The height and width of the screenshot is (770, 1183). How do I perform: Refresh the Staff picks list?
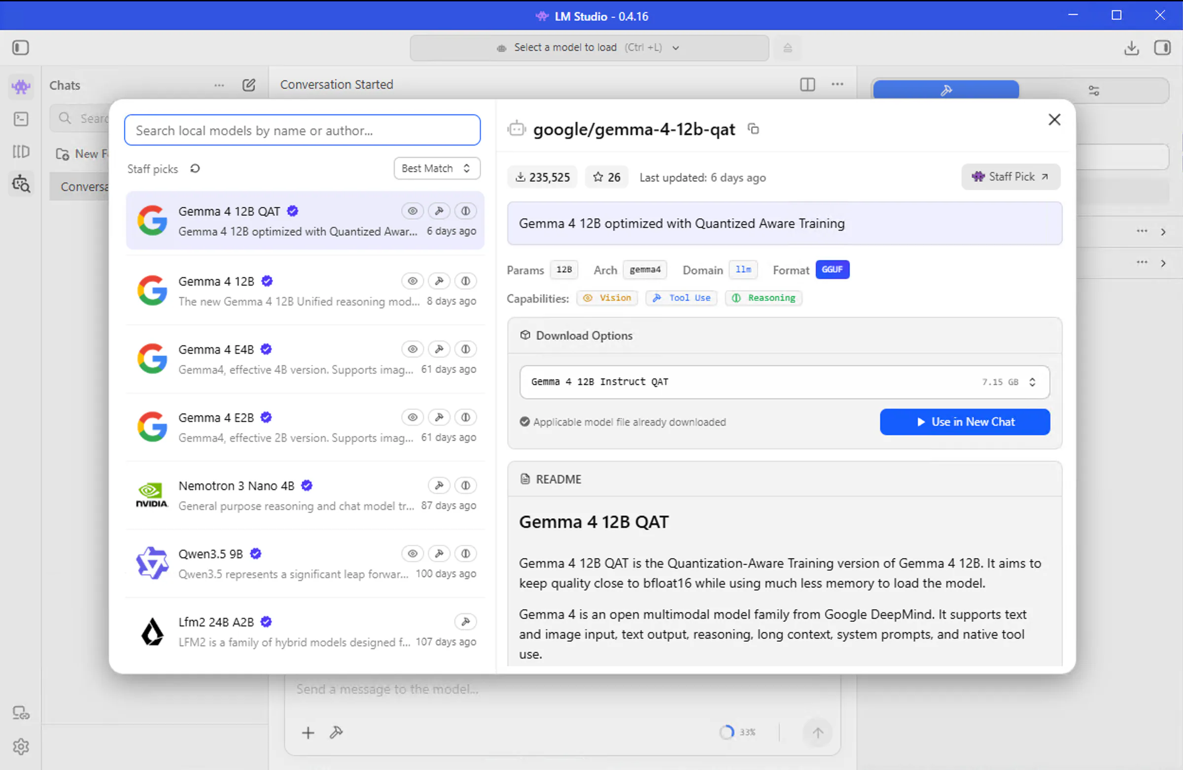(x=195, y=169)
